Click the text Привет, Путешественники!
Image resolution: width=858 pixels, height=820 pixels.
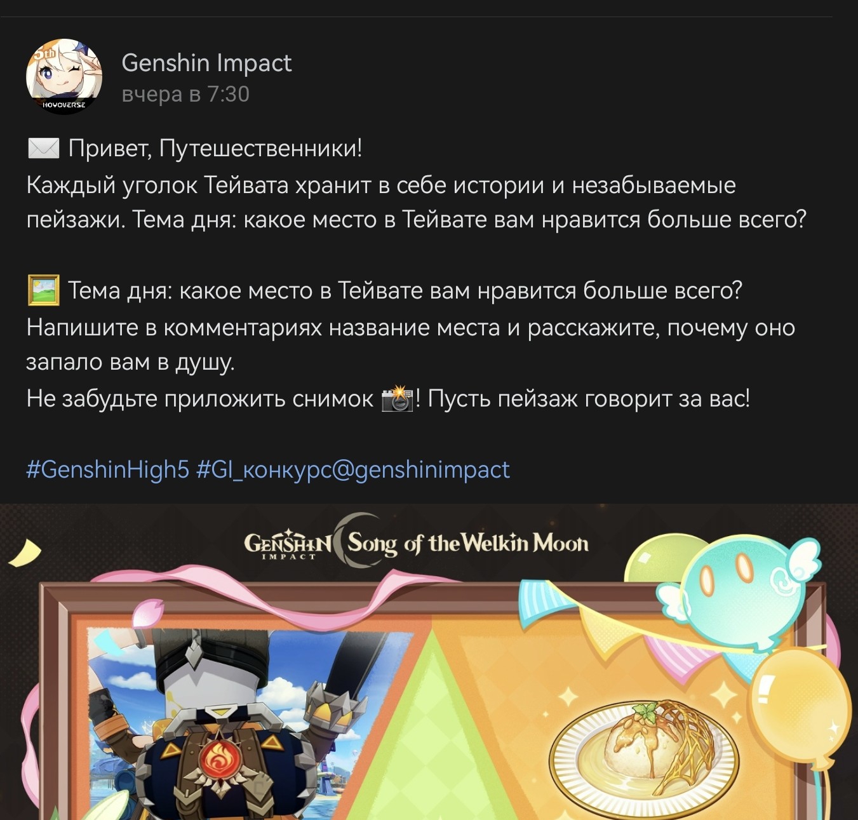click(215, 148)
